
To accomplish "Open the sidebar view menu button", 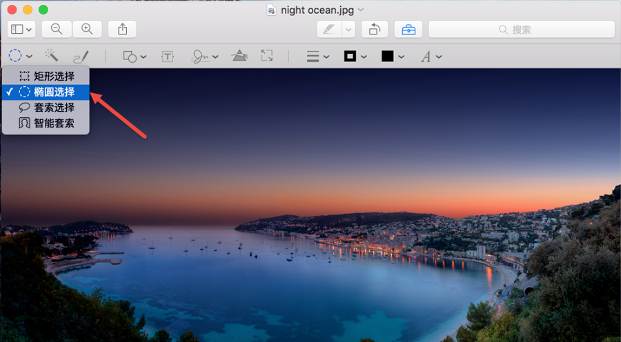I will coord(21,29).
